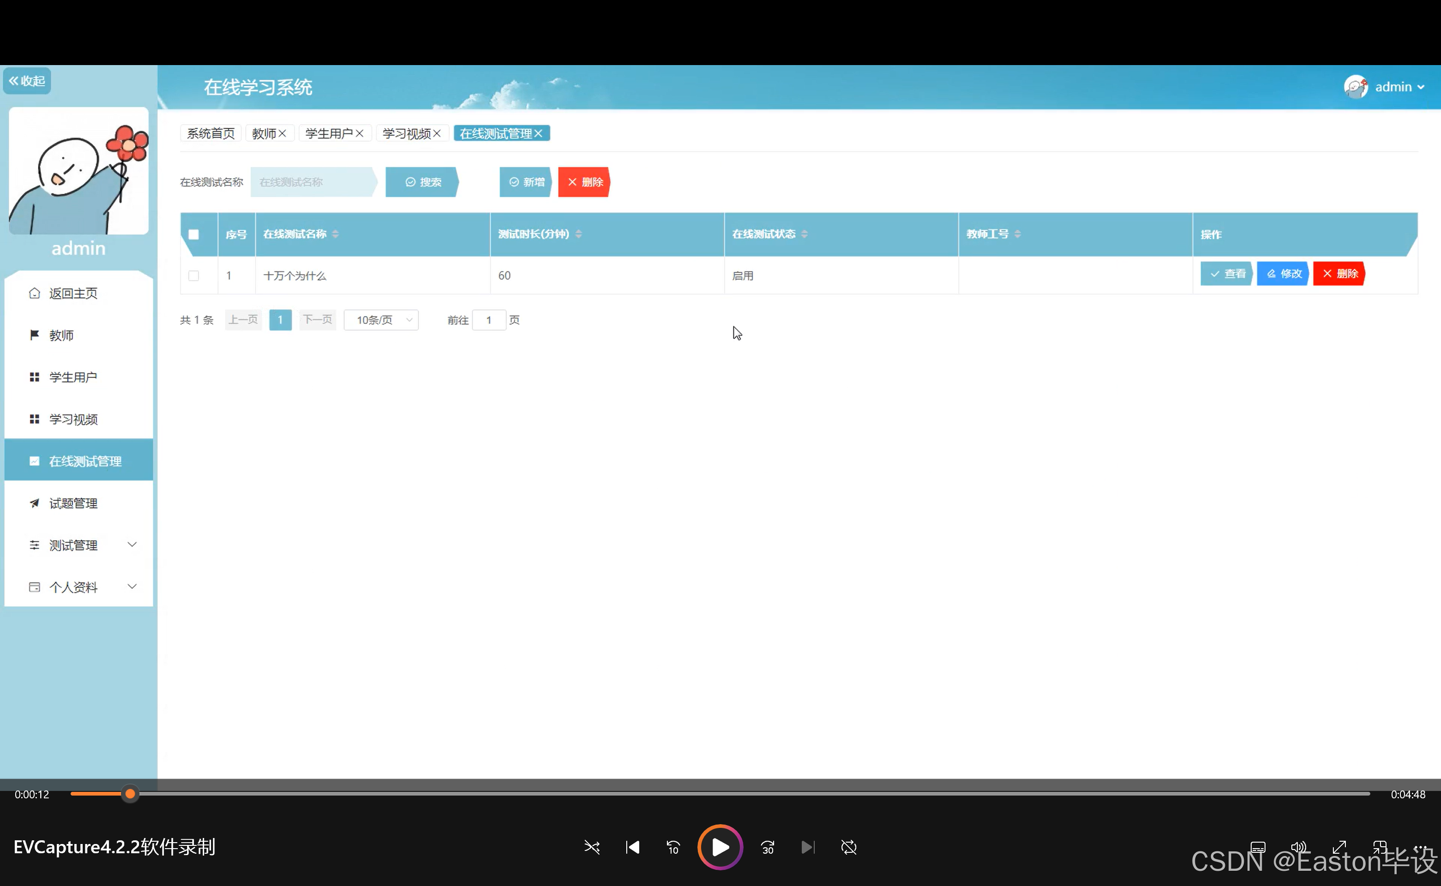
Task: Click the blue 修改 edit button
Action: (x=1283, y=274)
